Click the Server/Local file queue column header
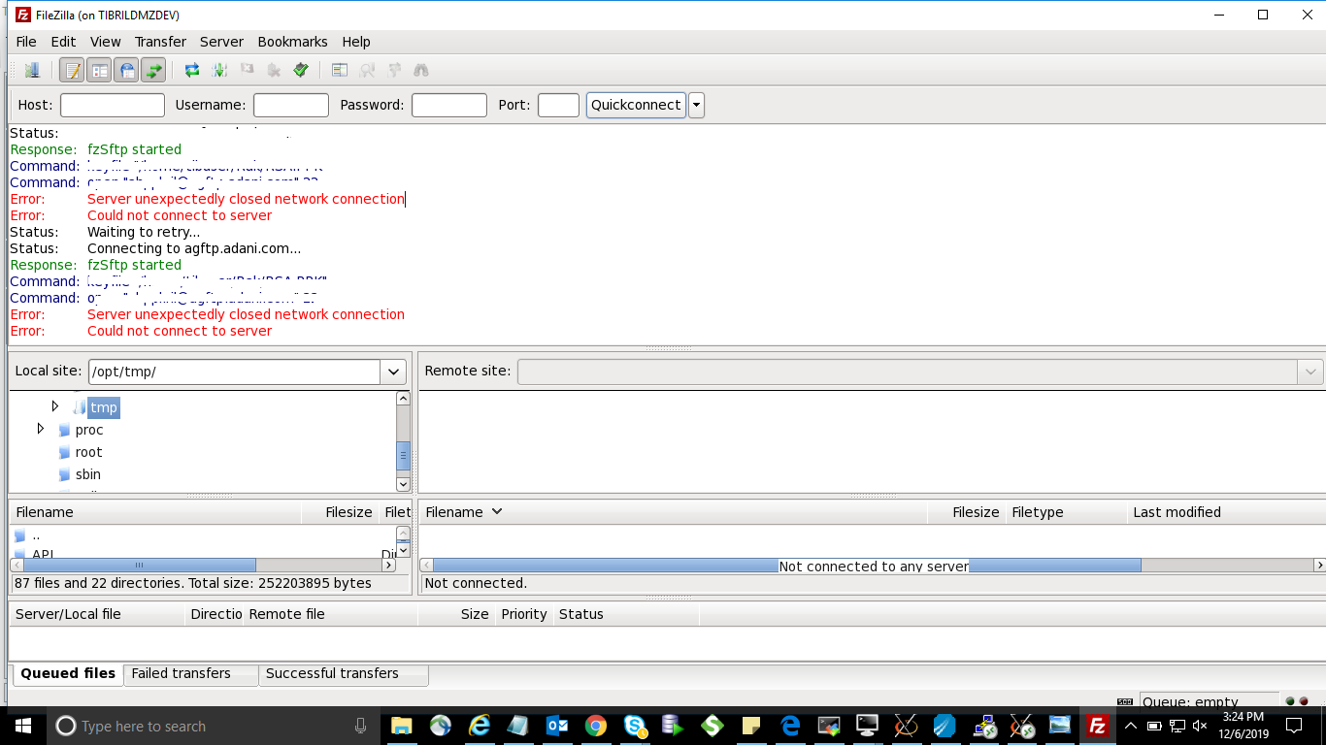 tap(97, 614)
